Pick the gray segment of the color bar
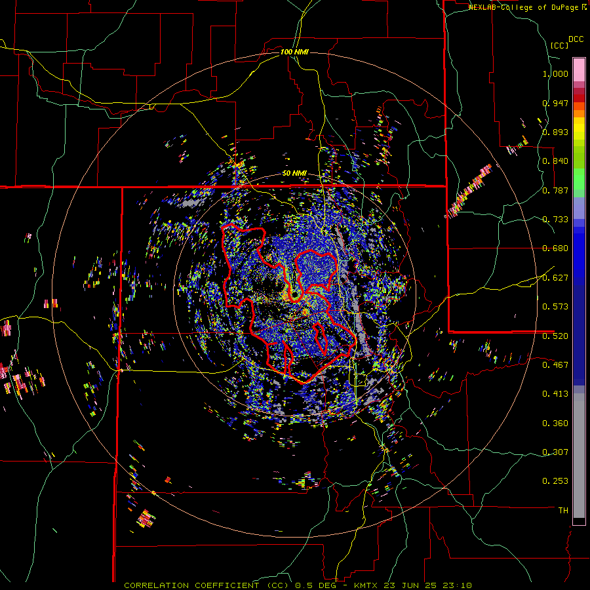The width and height of the screenshot is (590, 590). pos(579,456)
